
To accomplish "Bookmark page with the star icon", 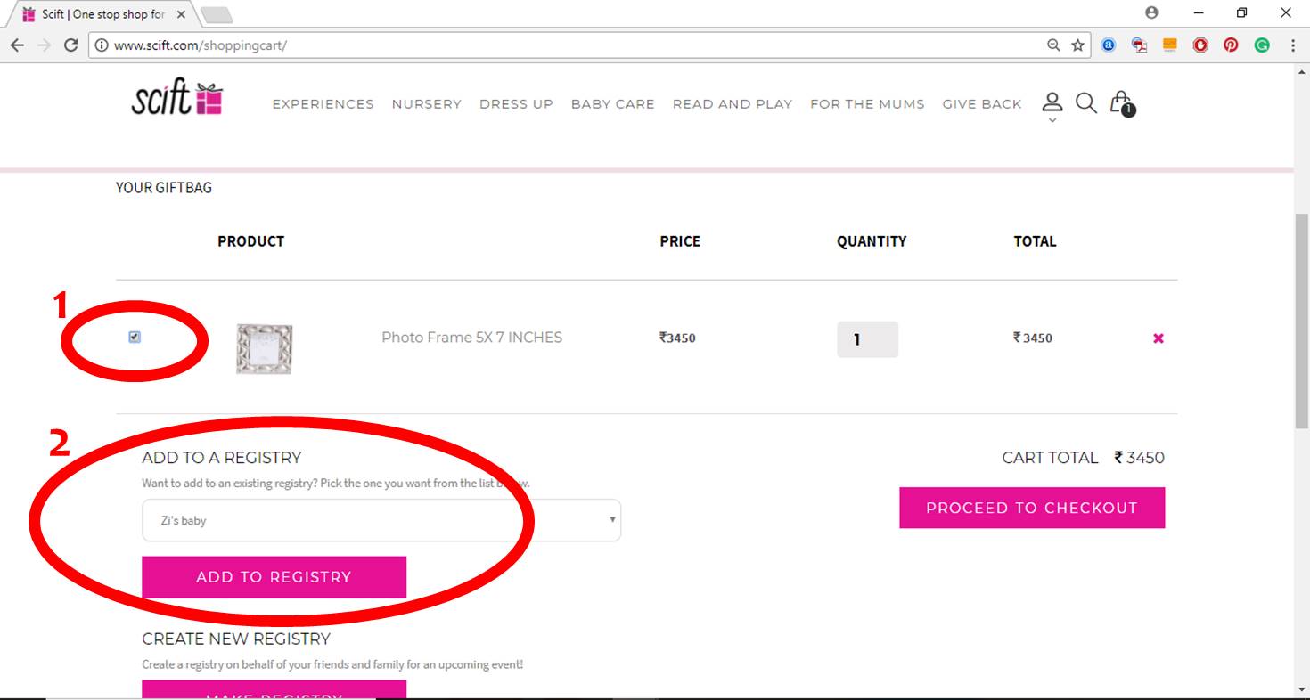I will tap(1077, 45).
